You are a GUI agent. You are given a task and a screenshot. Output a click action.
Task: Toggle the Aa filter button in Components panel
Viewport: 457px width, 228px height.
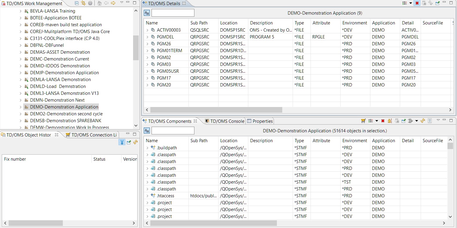147,131
